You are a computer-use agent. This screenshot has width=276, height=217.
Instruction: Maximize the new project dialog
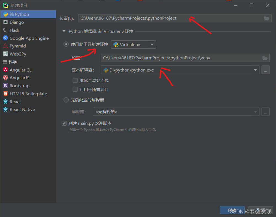click(x=251, y=5)
